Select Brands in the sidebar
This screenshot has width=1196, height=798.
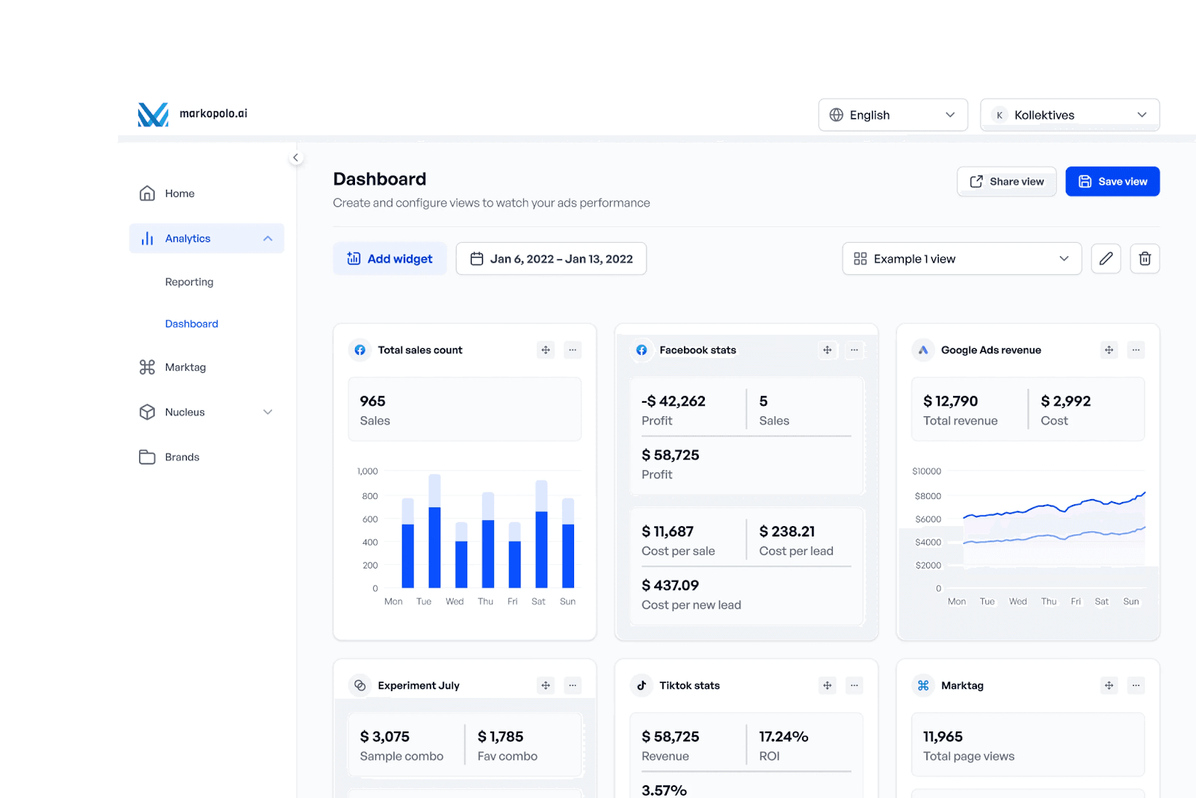(x=182, y=457)
